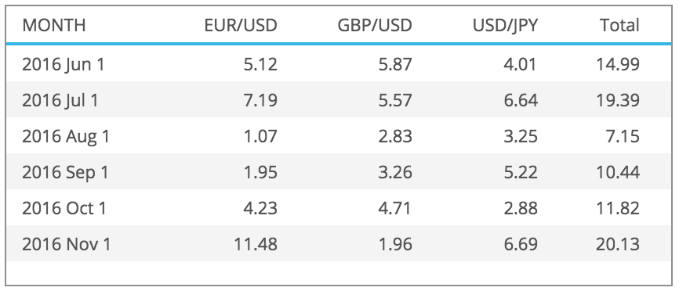This screenshot has width=679, height=291.
Task: Click the GBP/USD column header
Action: 375,26
